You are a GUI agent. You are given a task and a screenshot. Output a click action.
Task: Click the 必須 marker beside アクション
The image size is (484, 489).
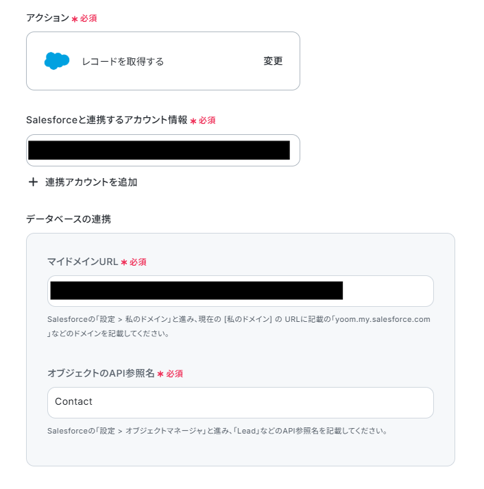[x=88, y=18]
